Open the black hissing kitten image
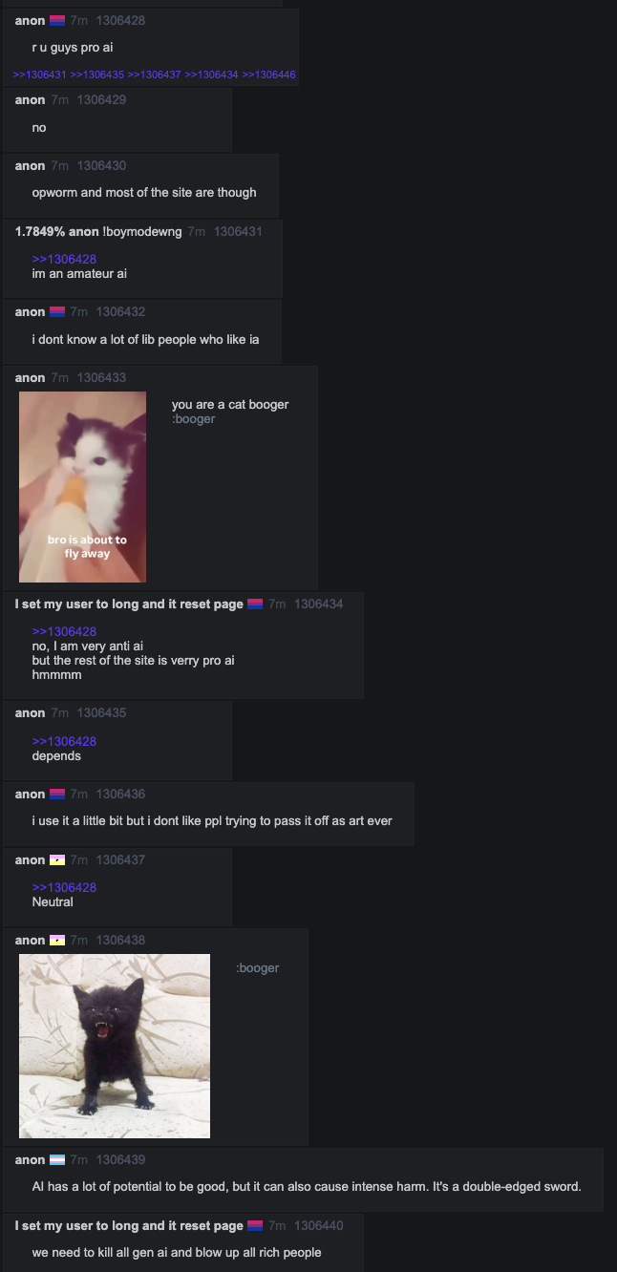The image size is (617, 1272). pos(115,1046)
